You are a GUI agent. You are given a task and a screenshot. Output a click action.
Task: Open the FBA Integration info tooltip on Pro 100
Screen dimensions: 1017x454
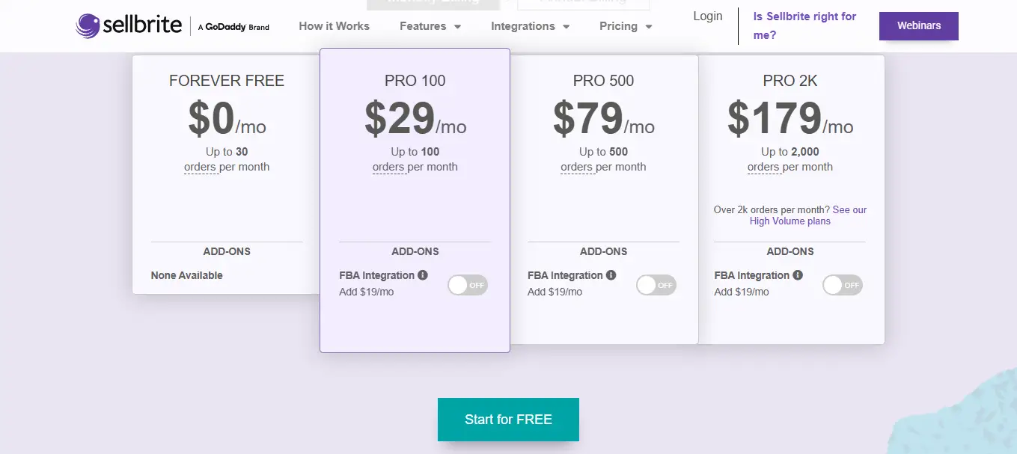pyautogui.click(x=424, y=274)
